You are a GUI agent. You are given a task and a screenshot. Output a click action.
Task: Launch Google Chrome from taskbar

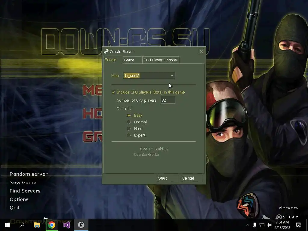pos(52,225)
